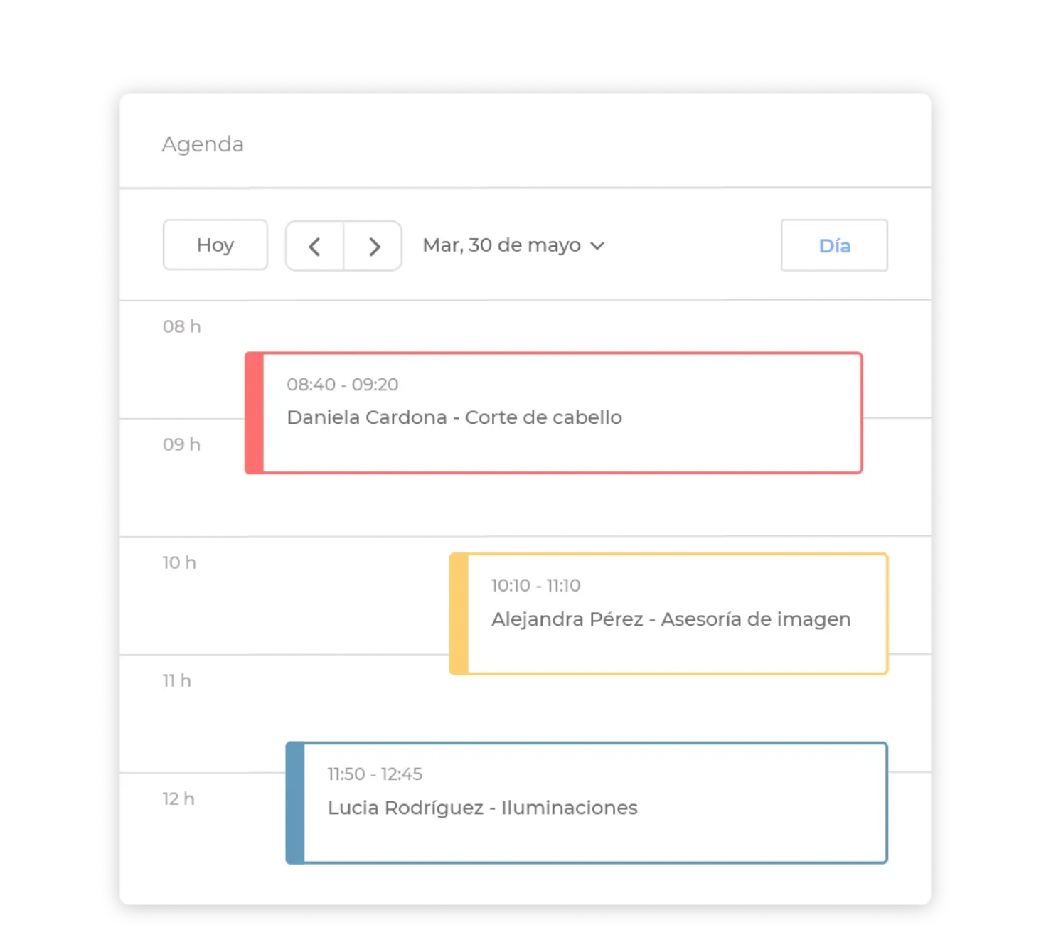This screenshot has width=1046, height=940.
Task: Click the Agenda header title
Action: (203, 144)
